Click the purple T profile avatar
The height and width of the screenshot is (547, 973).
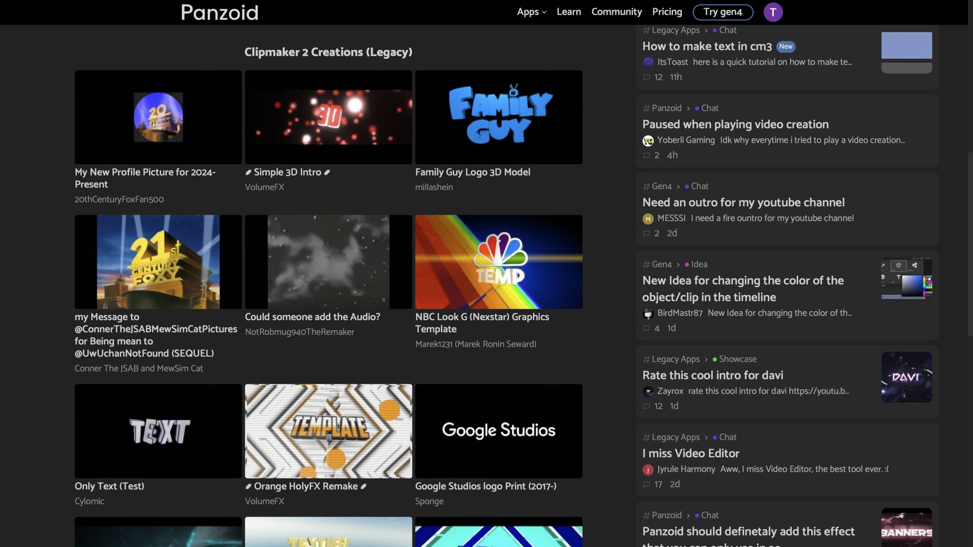click(x=773, y=12)
